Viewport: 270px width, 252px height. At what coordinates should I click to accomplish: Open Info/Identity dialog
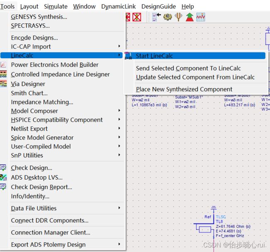coord(30,196)
